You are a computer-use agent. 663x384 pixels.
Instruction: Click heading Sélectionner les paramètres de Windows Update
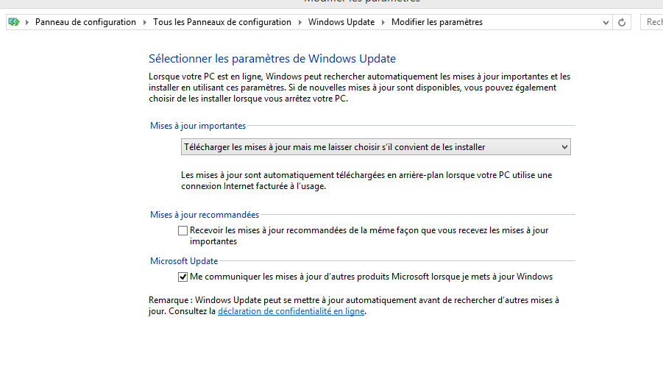point(272,58)
